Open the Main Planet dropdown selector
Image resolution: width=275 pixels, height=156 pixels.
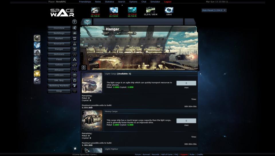click(x=214, y=10)
